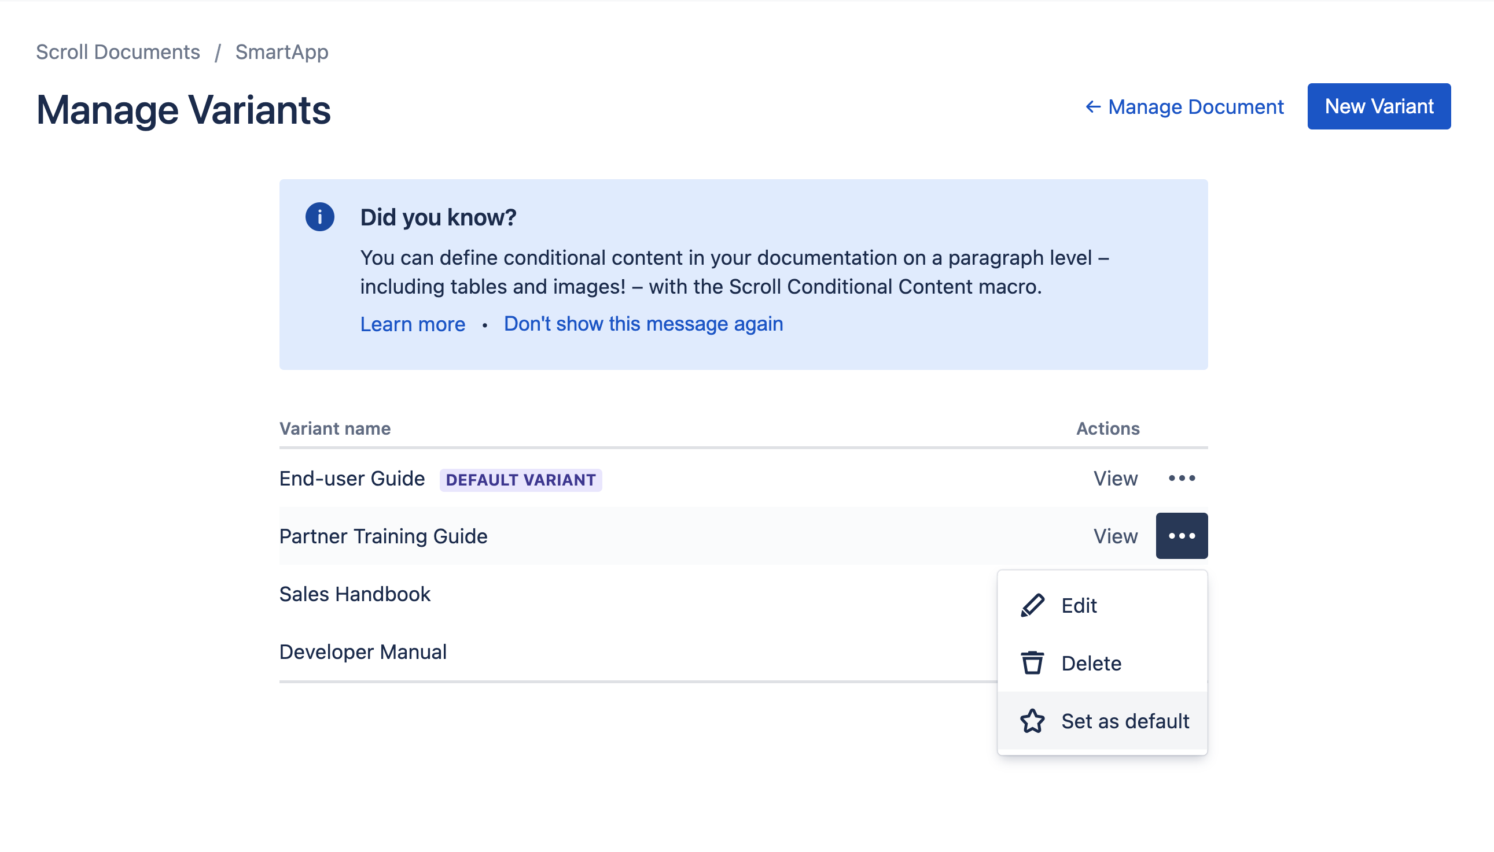1494x852 pixels.
Task: Choose Edit from the actions menu
Action: (1079, 606)
